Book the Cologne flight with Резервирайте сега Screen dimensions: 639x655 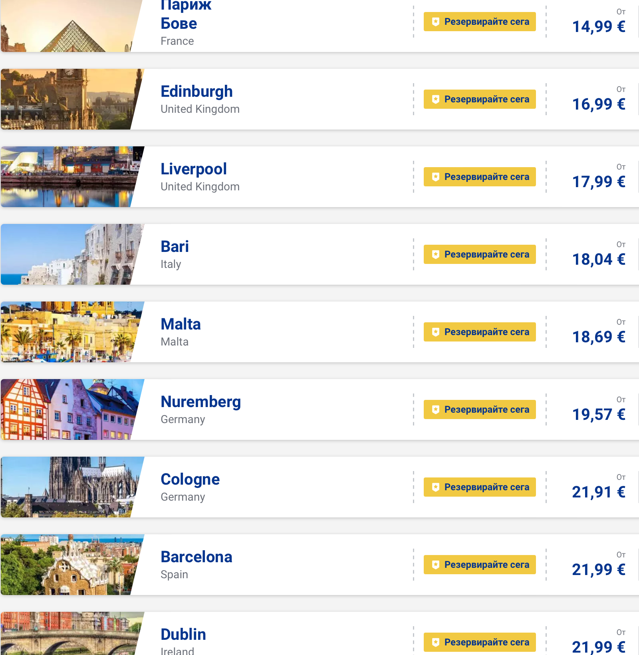480,487
